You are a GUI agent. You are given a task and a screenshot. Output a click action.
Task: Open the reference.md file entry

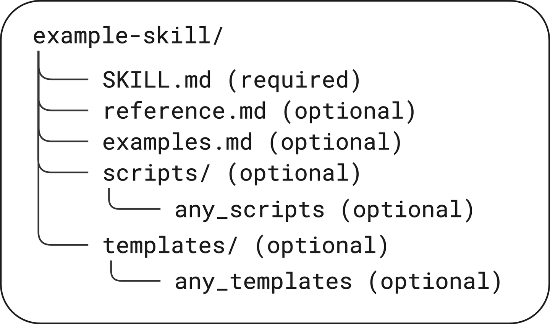[x=184, y=111]
